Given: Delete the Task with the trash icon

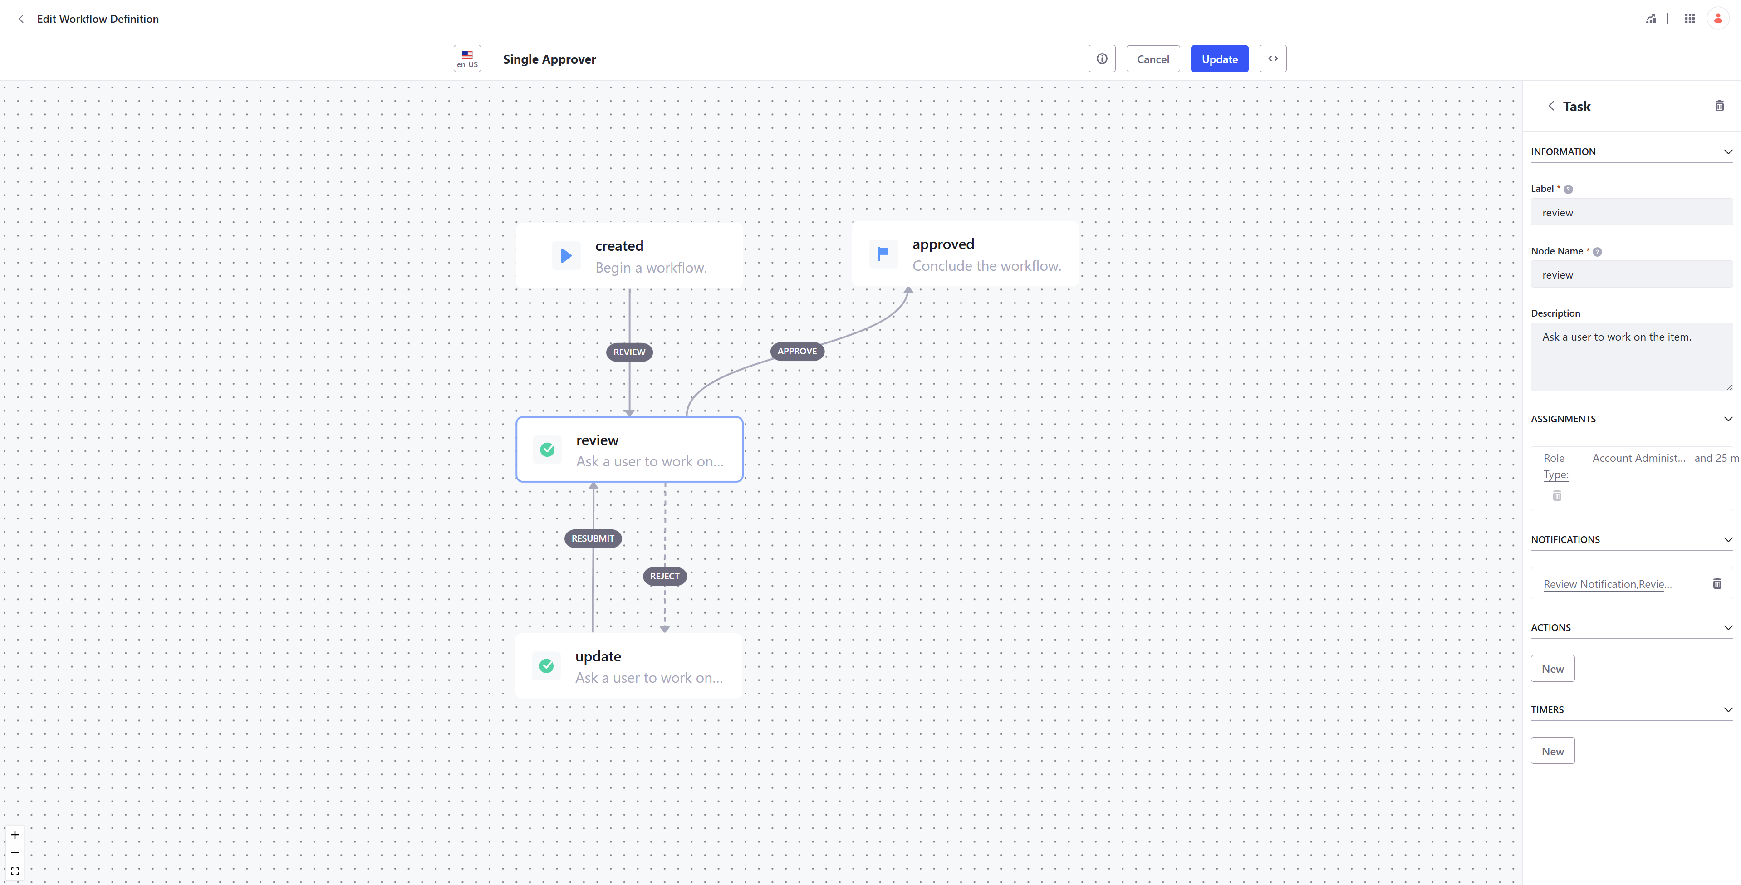Looking at the screenshot, I should (1719, 106).
